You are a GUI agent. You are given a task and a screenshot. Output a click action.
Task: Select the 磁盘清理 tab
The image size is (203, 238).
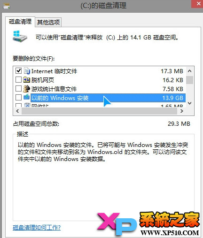tap(20, 22)
